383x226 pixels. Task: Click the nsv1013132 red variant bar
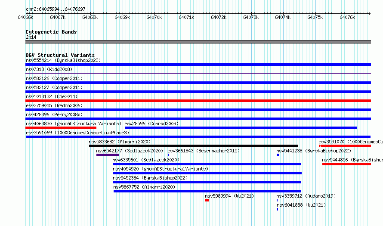[198, 101]
